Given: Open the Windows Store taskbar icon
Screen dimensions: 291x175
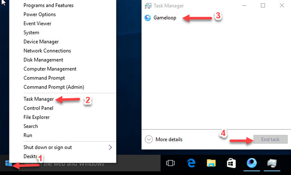Looking at the screenshot, I should click(231, 163).
